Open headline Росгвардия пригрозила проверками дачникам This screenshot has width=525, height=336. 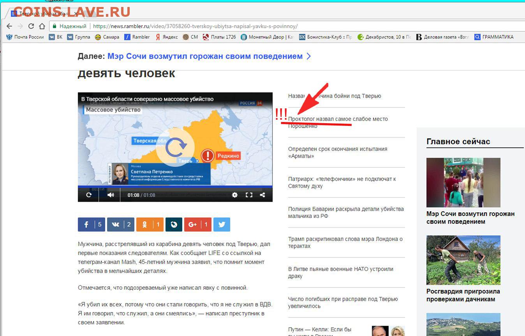point(463,295)
